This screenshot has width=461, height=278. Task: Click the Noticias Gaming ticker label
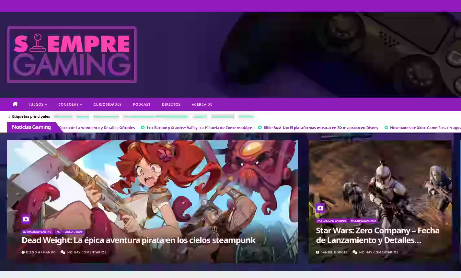pyautogui.click(x=31, y=127)
